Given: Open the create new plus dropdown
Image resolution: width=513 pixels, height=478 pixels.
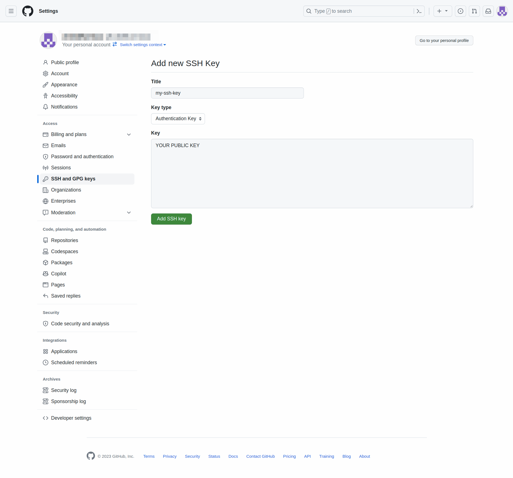Looking at the screenshot, I should [x=442, y=11].
